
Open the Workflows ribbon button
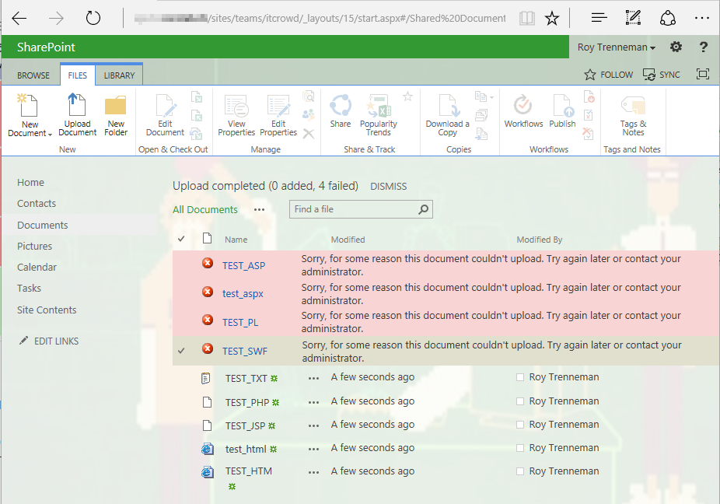pos(523,110)
